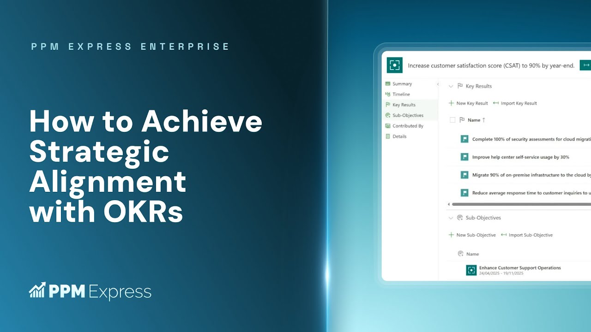Image resolution: width=591 pixels, height=332 pixels.
Task: Click flag icon for 'Complete 100% of security assessments'
Action: [464, 139]
